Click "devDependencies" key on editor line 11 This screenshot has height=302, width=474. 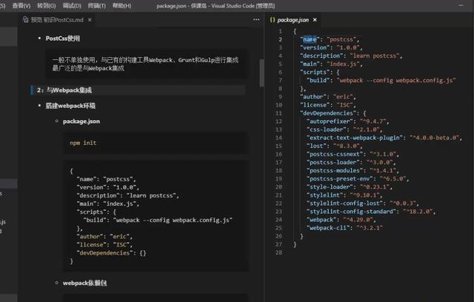click(x=328, y=113)
